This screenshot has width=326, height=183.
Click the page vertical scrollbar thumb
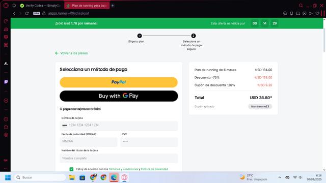point(324,40)
